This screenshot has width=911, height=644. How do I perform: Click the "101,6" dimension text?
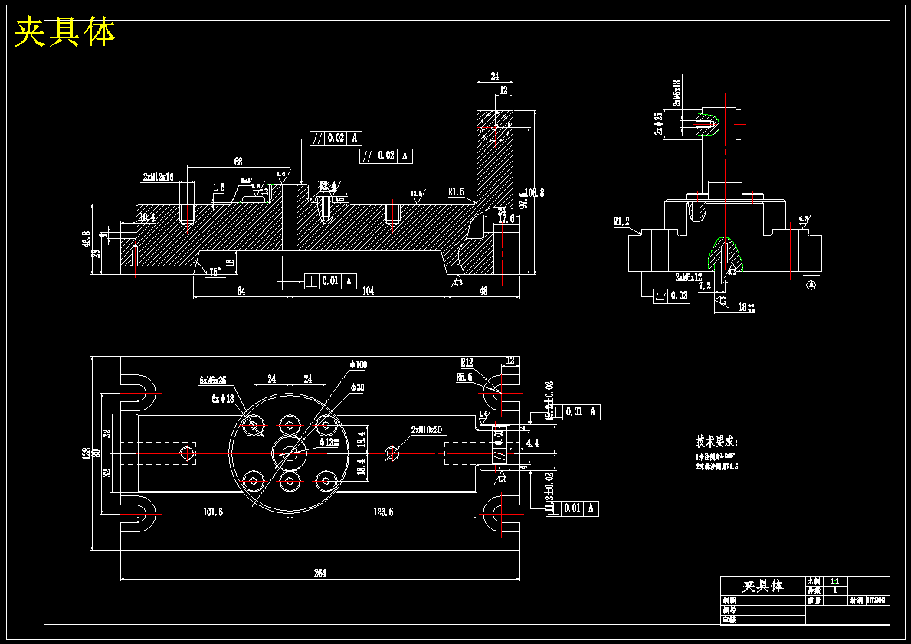click(213, 512)
